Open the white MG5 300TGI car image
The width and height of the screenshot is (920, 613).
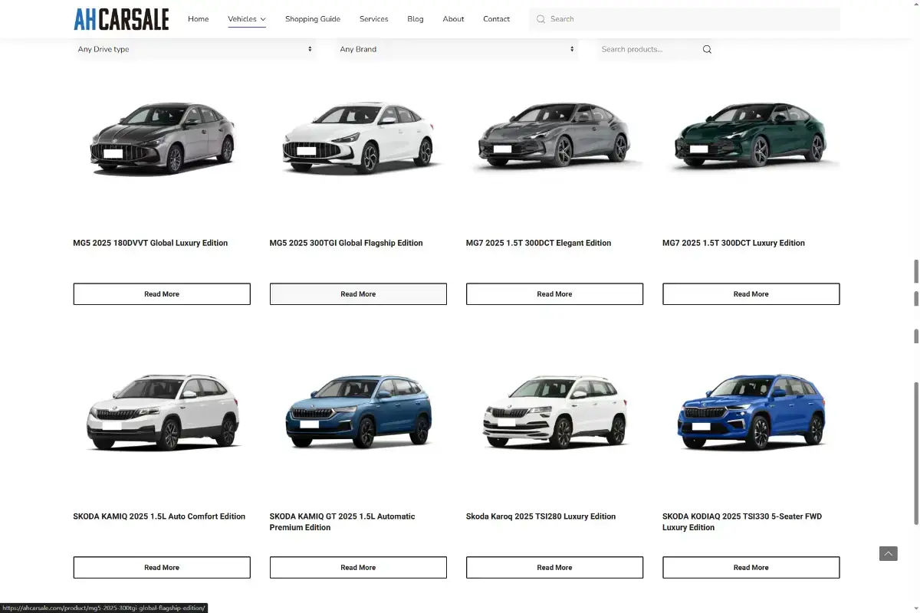(x=358, y=138)
